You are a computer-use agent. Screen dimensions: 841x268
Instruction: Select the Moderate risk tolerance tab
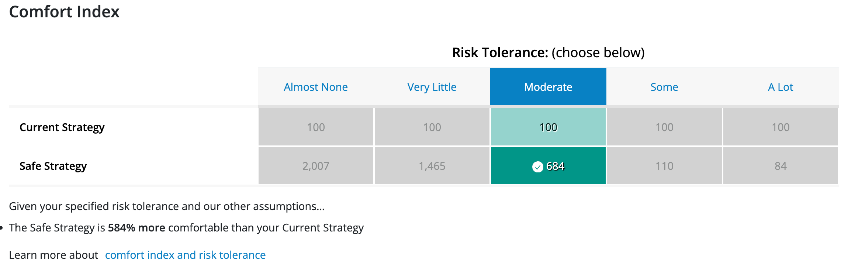pos(548,87)
